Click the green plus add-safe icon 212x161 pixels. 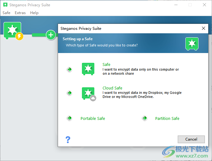51,35
